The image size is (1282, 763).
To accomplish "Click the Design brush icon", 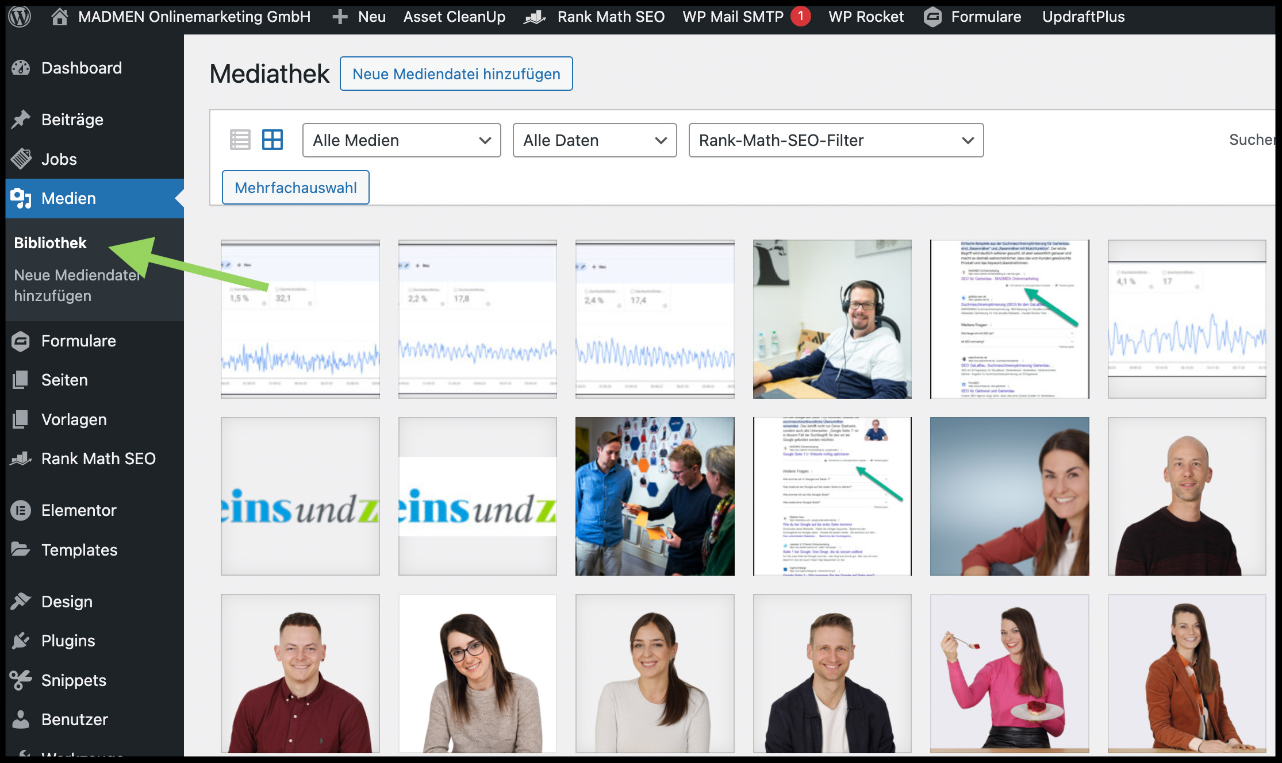I will coord(21,601).
